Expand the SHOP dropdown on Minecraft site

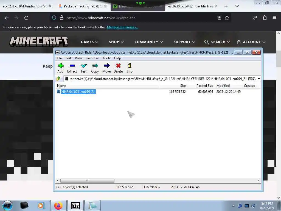(x=116, y=42)
